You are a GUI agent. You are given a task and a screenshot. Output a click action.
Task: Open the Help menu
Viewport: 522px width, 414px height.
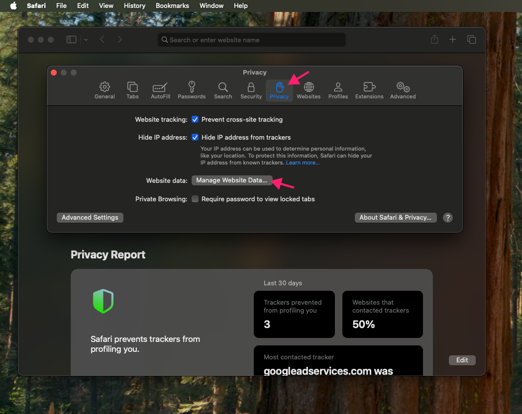pos(240,5)
